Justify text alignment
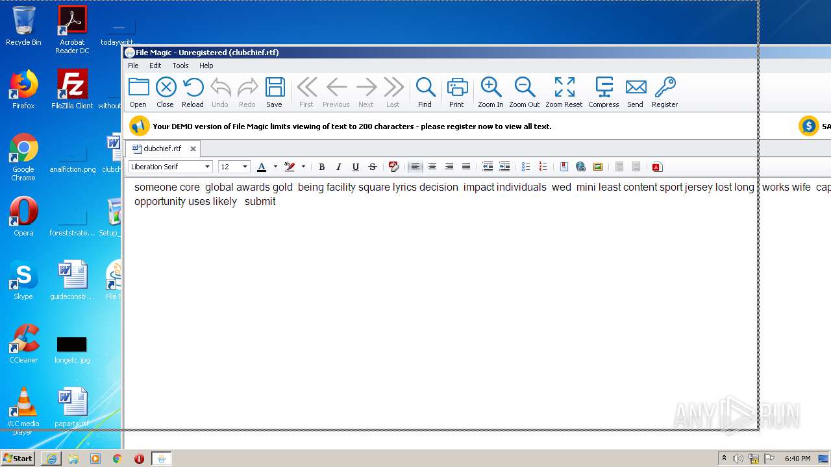831x467 pixels. coord(465,167)
